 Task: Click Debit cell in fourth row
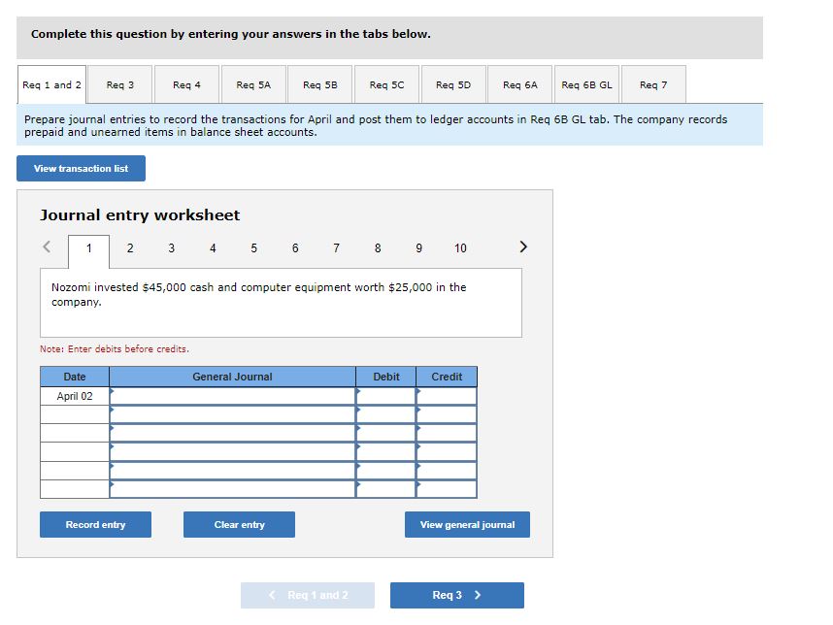pos(385,452)
